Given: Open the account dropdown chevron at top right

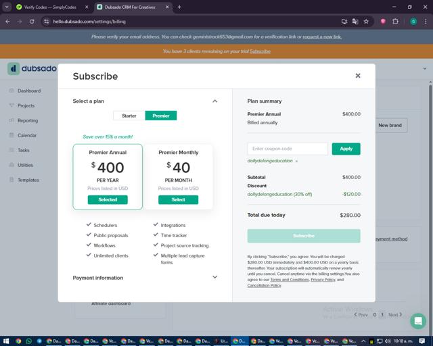Looking at the screenshot, I should [425, 68].
